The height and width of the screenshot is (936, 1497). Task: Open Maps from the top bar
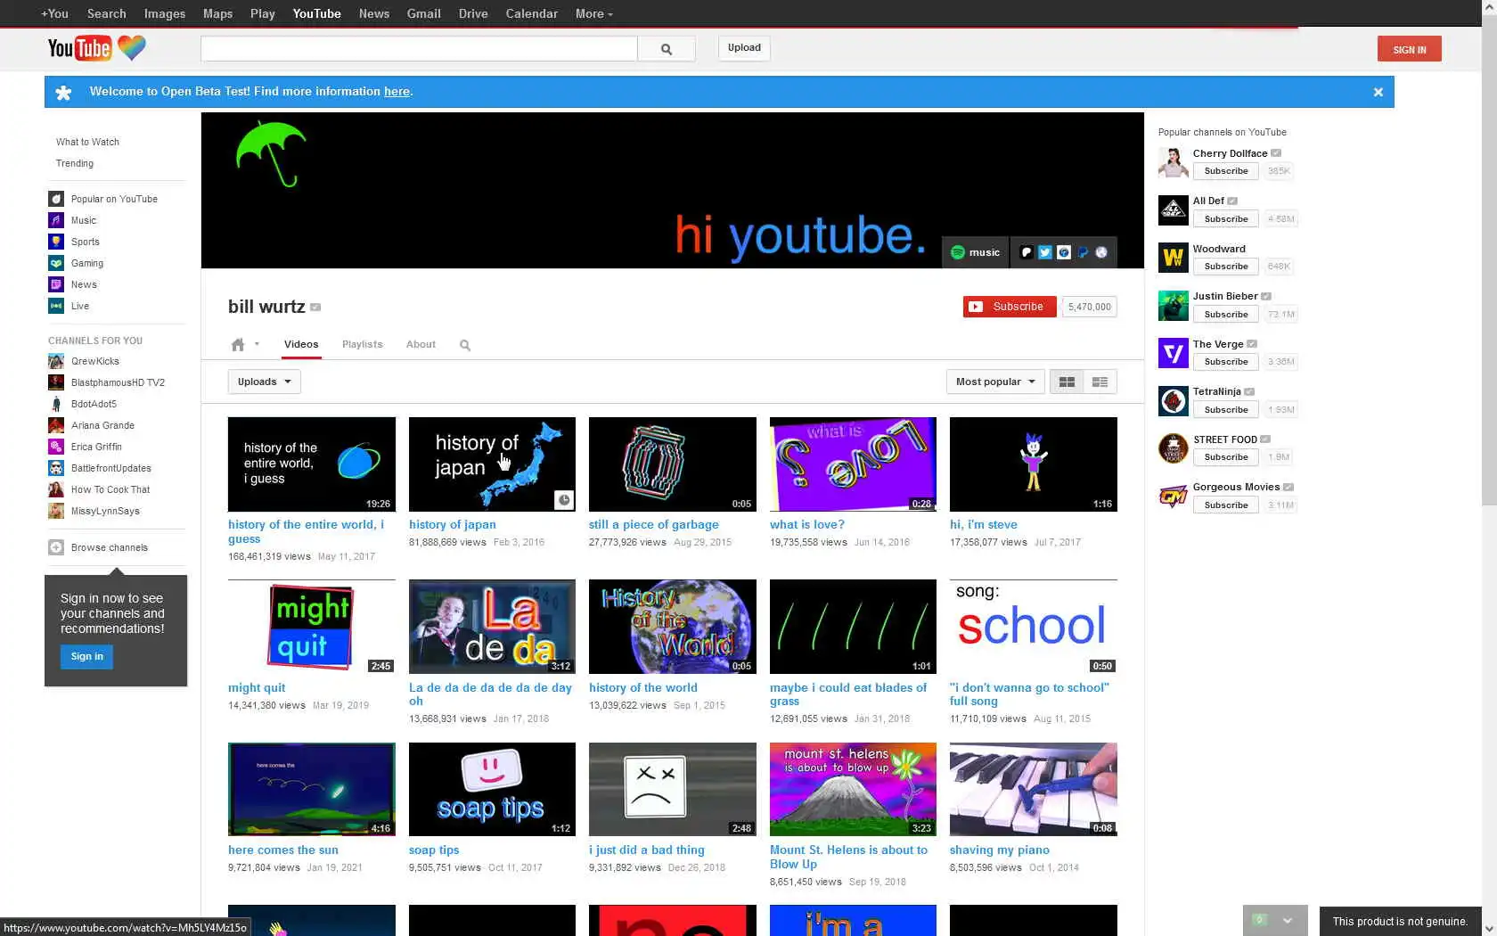tap(217, 13)
